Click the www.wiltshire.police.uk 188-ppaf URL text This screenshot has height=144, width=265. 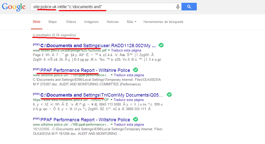click(x=71, y=124)
